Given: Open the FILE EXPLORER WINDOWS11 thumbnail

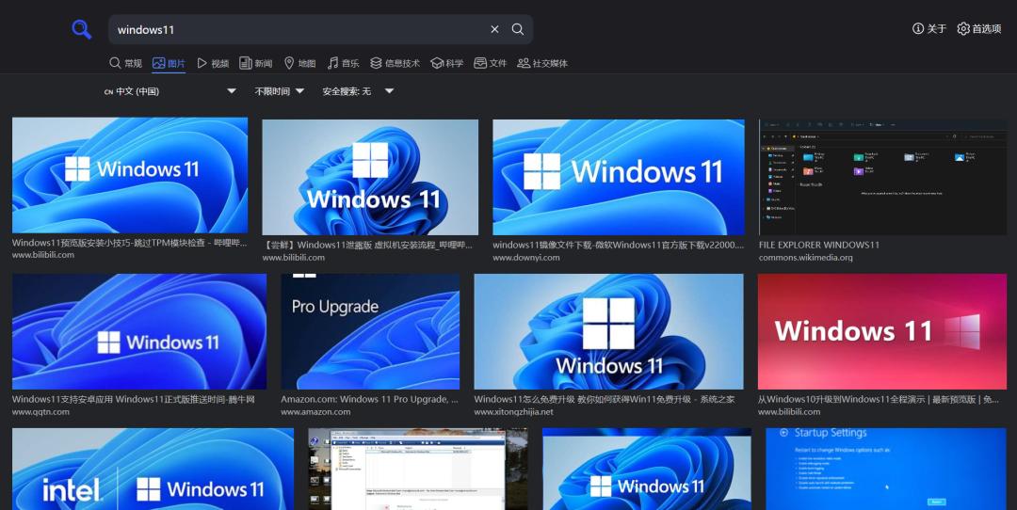Looking at the screenshot, I should 882,177.
